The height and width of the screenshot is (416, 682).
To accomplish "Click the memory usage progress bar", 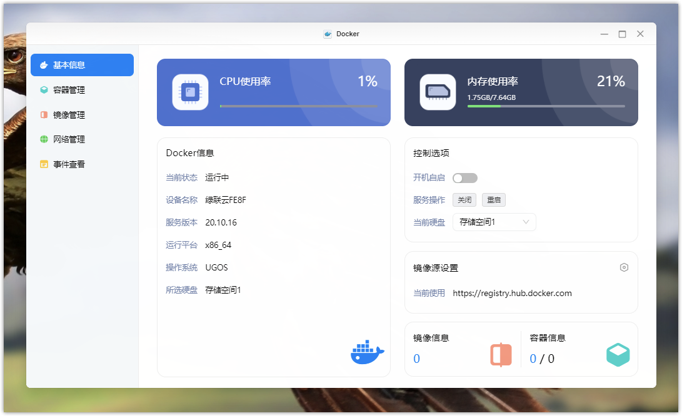I will point(546,106).
